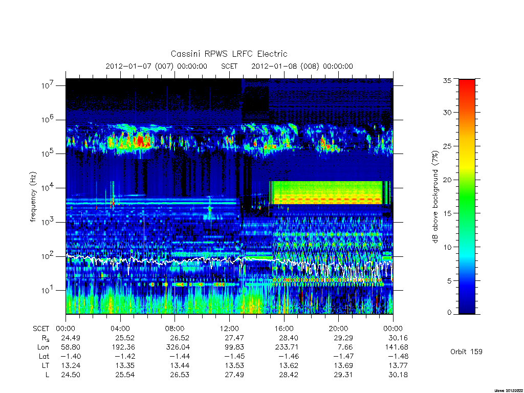Click the Rs value 30.16

pos(398,338)
